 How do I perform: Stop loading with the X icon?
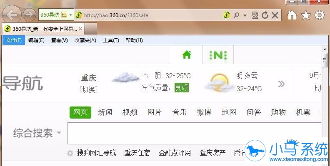pos(275,15)
